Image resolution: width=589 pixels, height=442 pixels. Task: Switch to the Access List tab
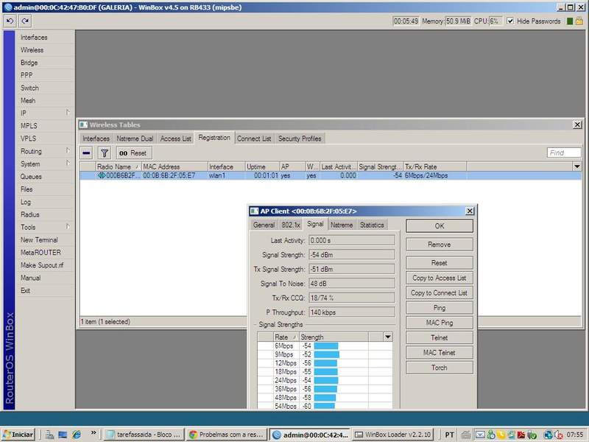pos(175,138)
